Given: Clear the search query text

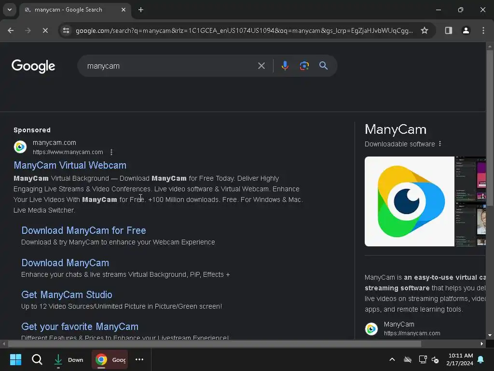Looking at the screenshot, I should coord(261,66).
